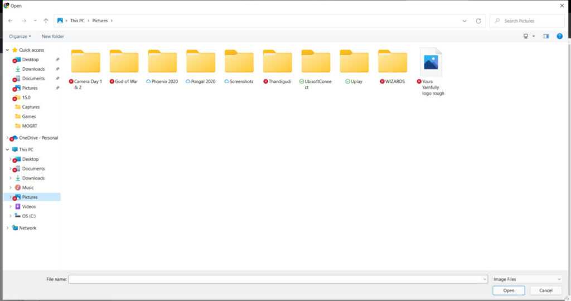Open recent locations dropdown arrow
This screenshot has height=301, width=571.
(x=35, y=21)
